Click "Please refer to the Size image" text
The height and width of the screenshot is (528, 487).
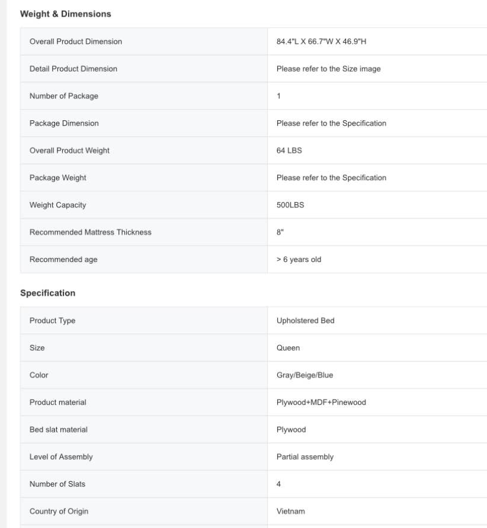click(x=328, y=69)
